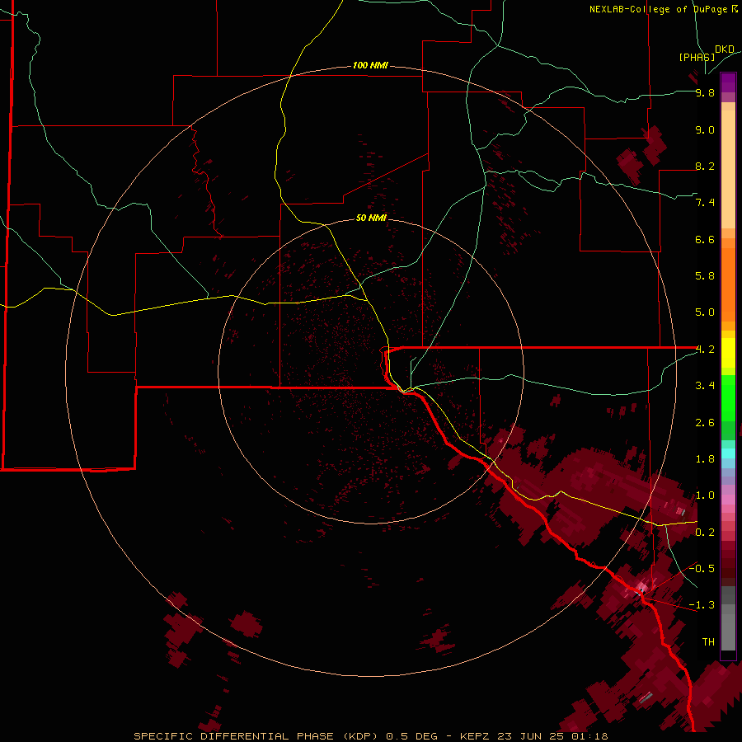The width and height of the screenshot is (742, 742).
Task: Click the 0.2 scale value
Action: click(x=705, y=533)
